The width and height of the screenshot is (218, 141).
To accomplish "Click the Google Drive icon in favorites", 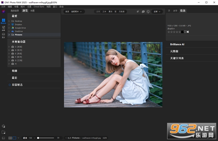I will tap(13, 28).
